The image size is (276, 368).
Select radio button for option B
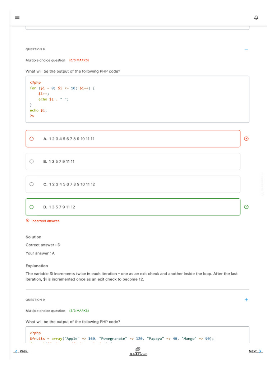[32, 161]
